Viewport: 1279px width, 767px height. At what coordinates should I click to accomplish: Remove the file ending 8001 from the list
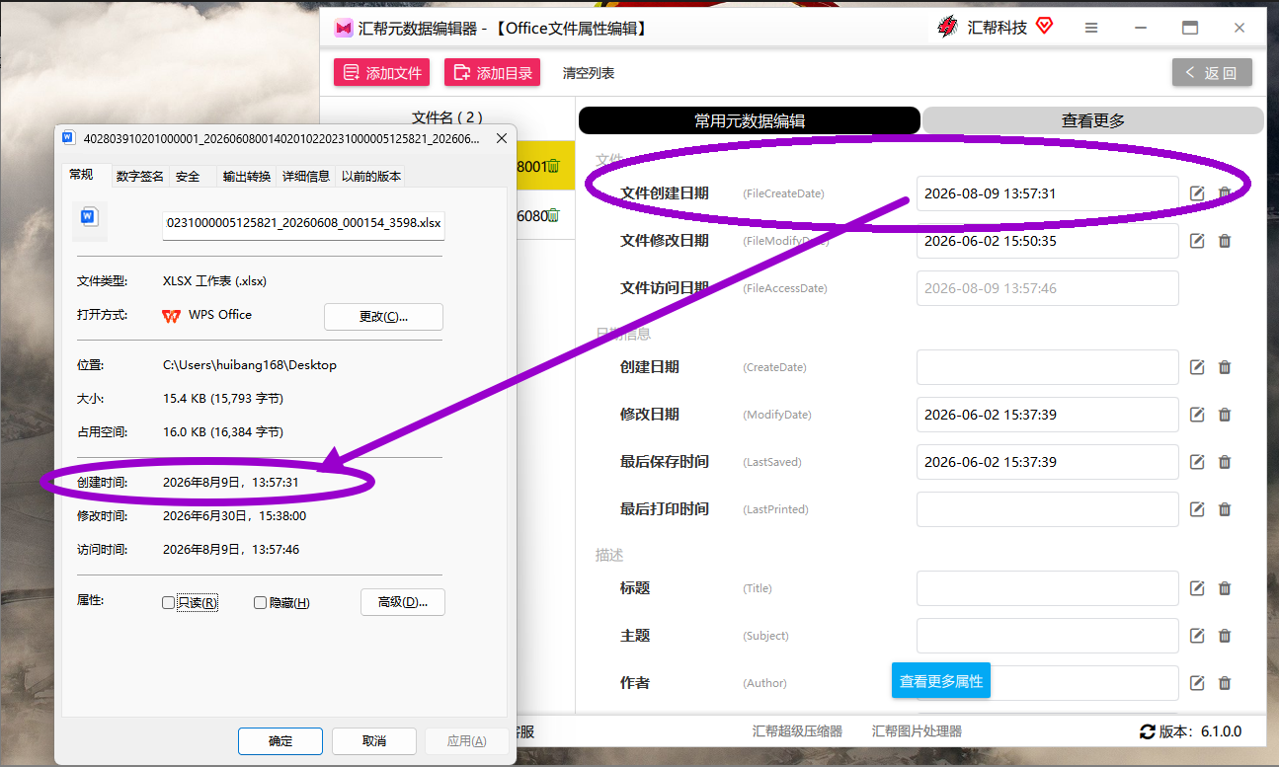tap(554, 167)
